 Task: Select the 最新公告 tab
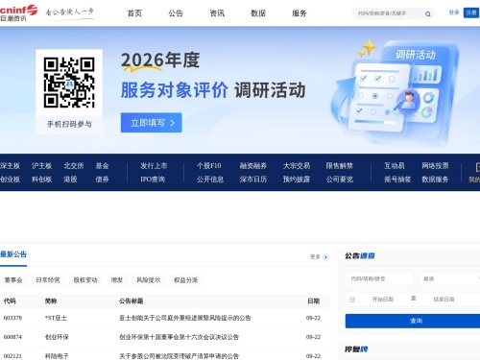pos(13,254)
